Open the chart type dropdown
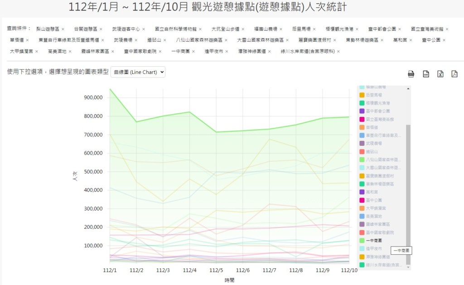464x285 pixels. coord(138,72)
